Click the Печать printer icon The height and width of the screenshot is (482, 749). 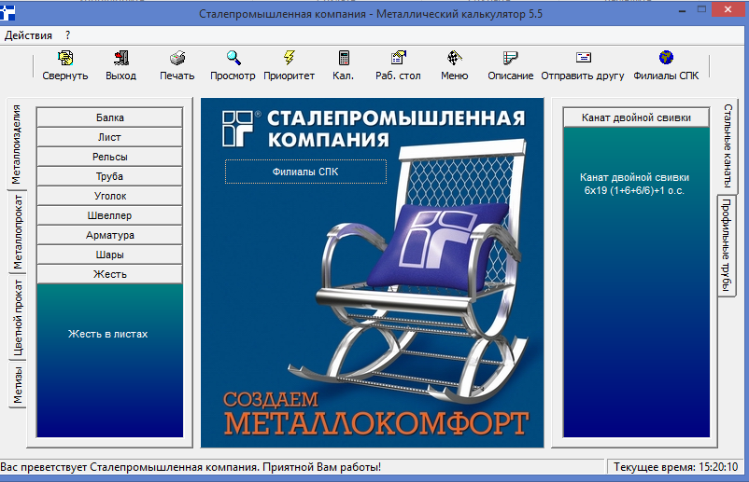point(177,58)
